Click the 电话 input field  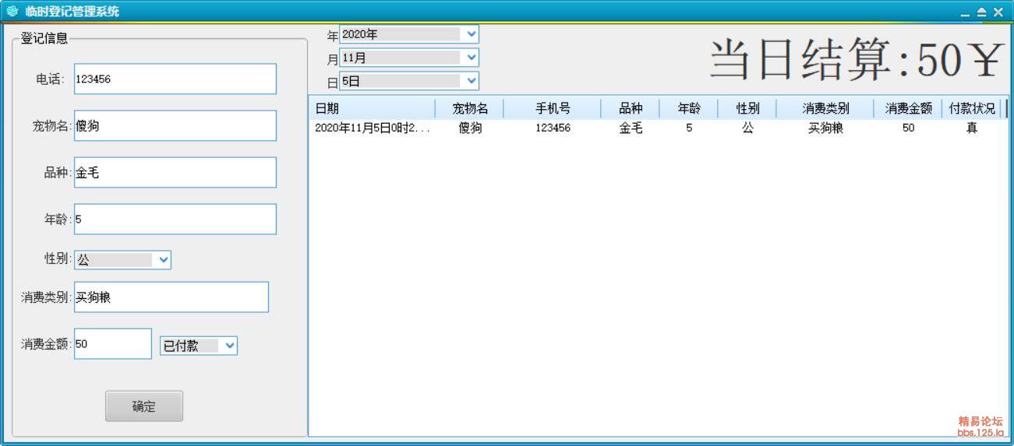pos(175,79)
